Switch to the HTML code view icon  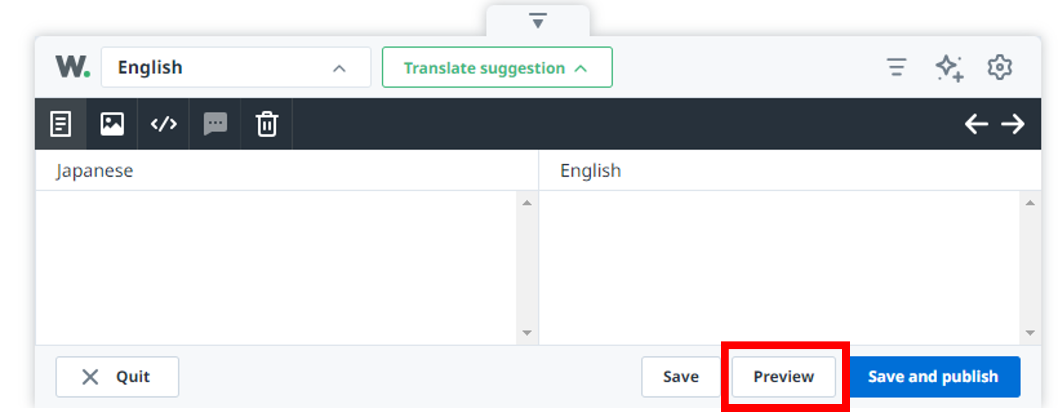tap(164, 124)
